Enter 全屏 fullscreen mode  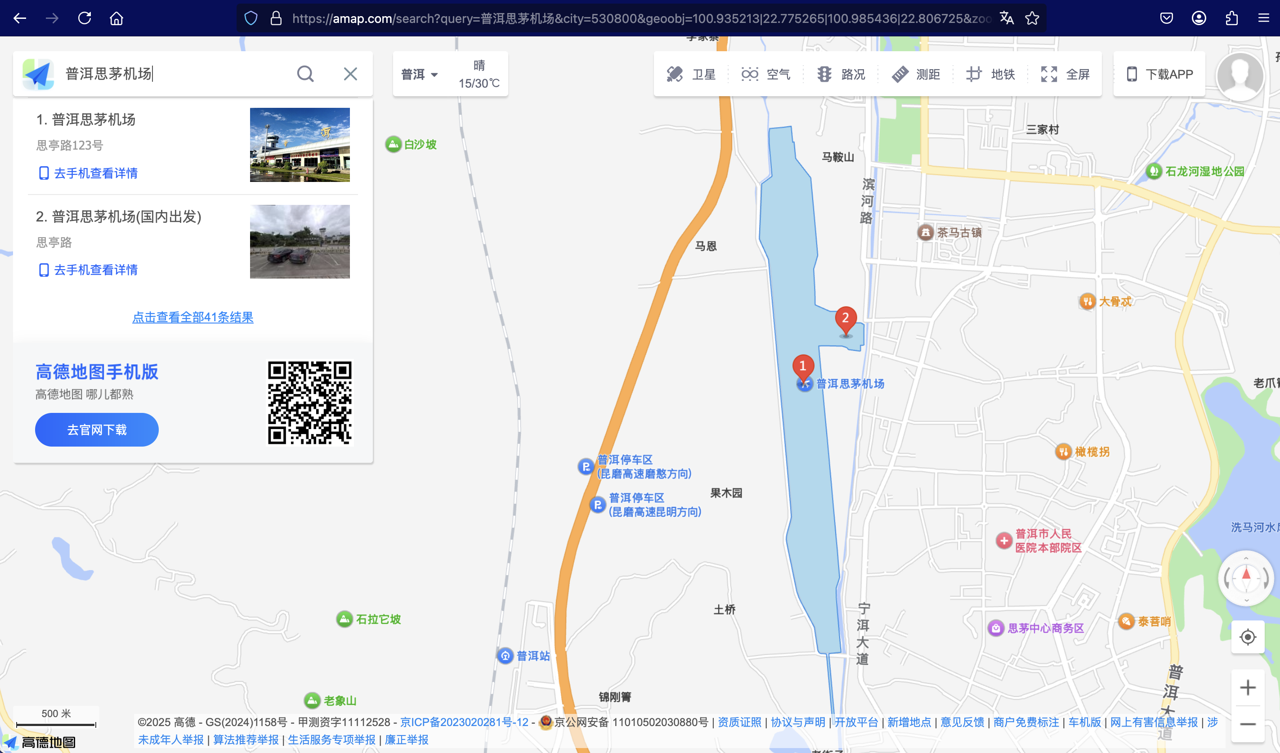point(1065,74)
